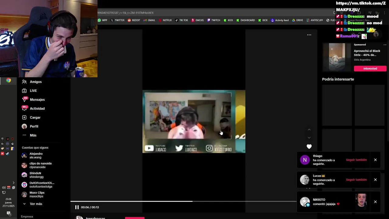Viewport: 389px width, 219px height.
Task: Open the TIK TOK bookmark
Action: (x=181, y=20)
